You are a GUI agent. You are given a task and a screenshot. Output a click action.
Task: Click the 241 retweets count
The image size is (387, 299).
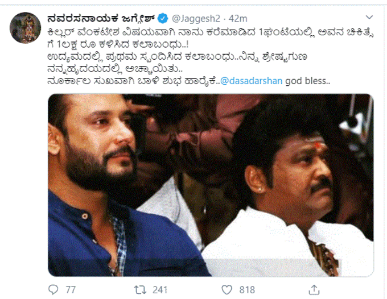click(160, 290)
